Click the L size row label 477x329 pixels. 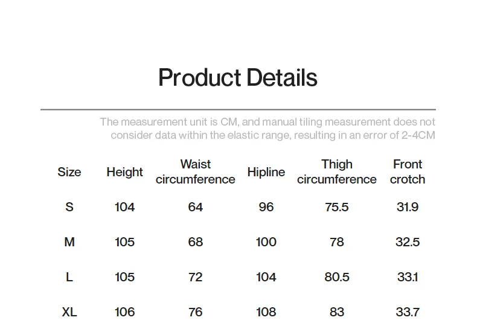tap(69, 277)
